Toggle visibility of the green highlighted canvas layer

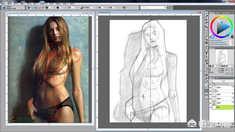[x=211, y=107]
